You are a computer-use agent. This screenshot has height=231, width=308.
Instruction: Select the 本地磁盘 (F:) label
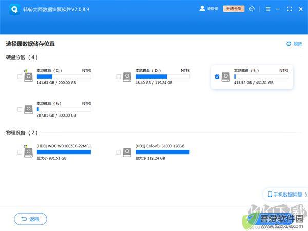[x=49, y=103]
